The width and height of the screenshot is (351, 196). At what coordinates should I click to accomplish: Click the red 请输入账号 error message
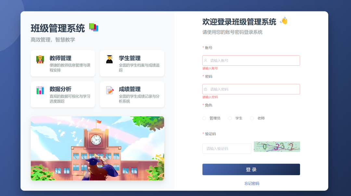(x=210, y=68)
